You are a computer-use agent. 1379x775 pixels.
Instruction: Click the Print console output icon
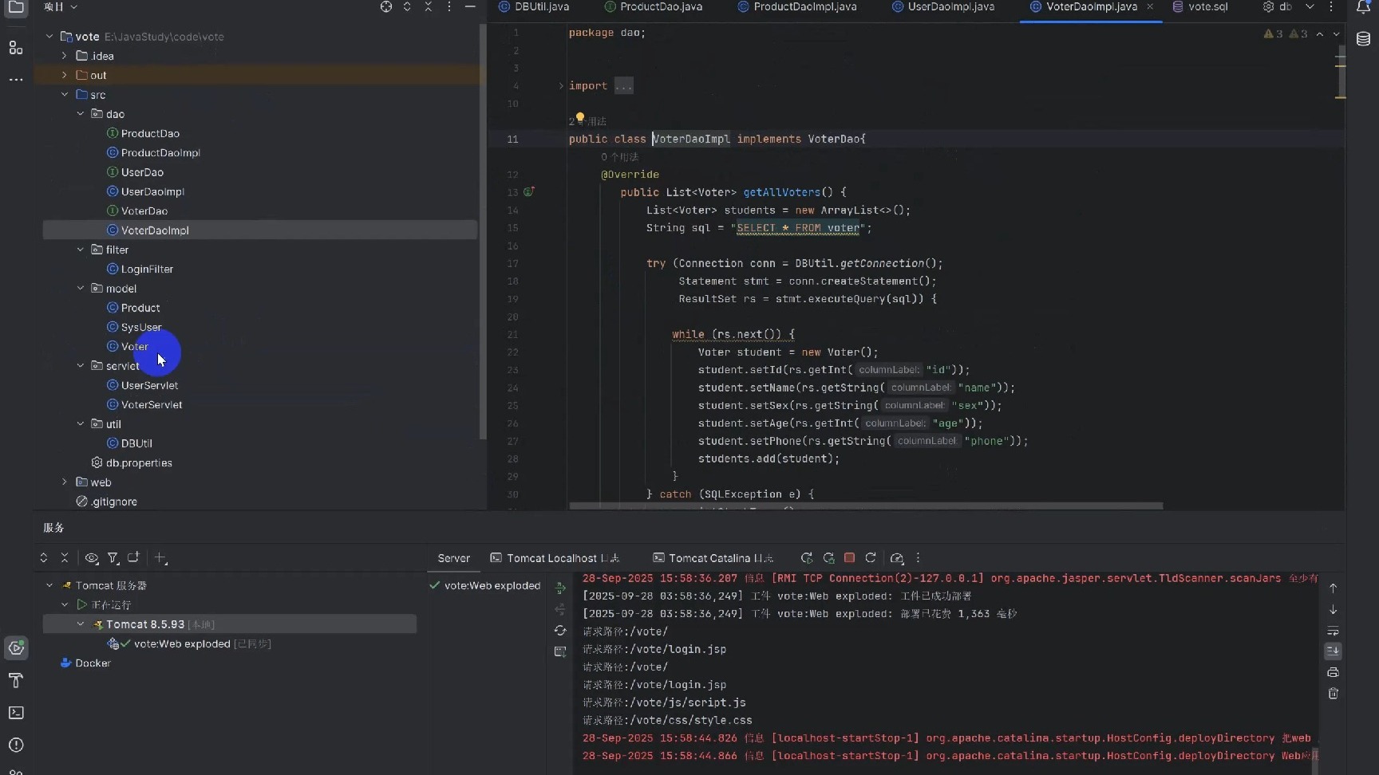pos(1333,673)
